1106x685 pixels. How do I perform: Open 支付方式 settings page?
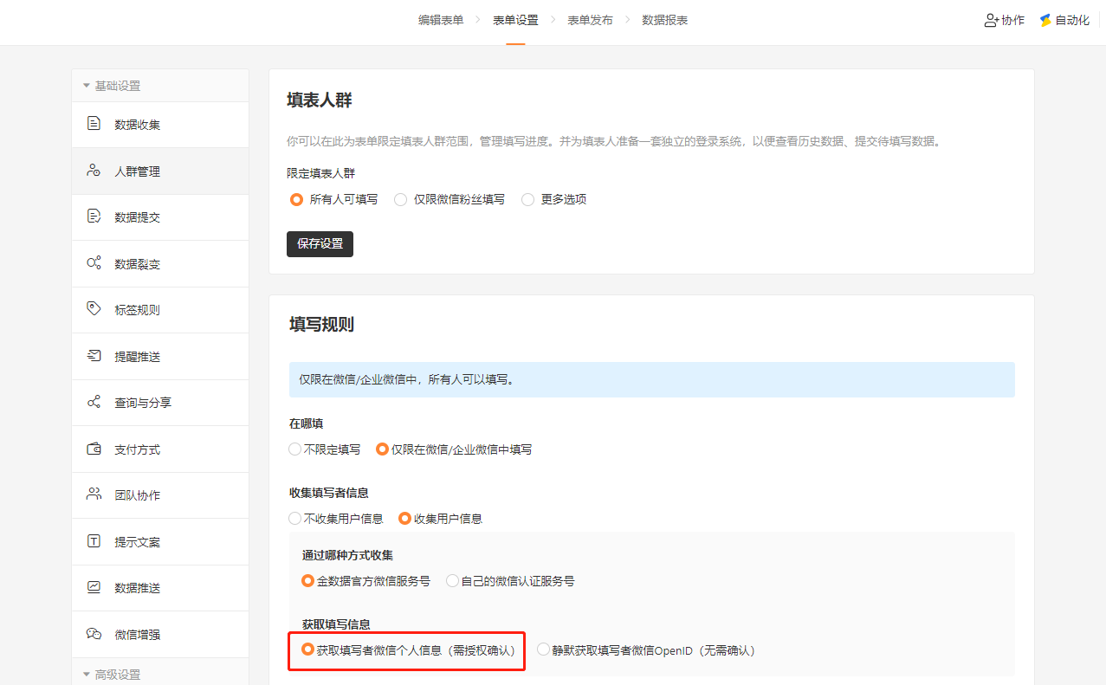(x=160, y=449)
